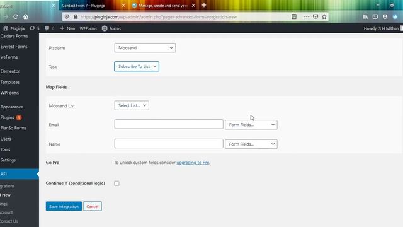The height and width of the screenshot is (227, 403).
Task: Go to the browser home page icon
Action: coord(26,17)
